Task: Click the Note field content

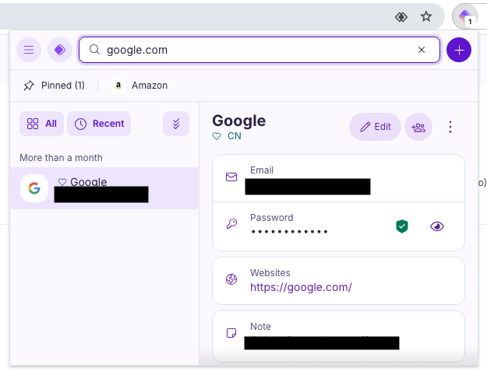Action: (x=322, y=343)
